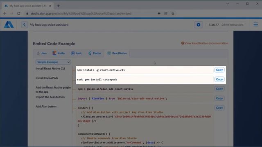This screenshot has height=147, width=262.
Task: Click the help icon beside documentation link
Action: tap(183, 43)
